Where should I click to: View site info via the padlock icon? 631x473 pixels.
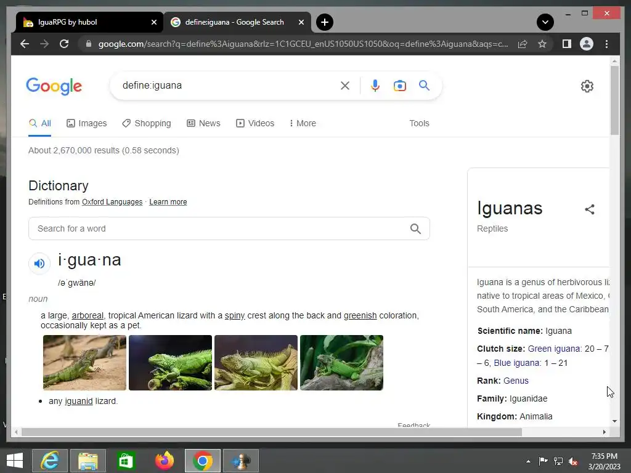pyautogui.click(x=89, y=44)
